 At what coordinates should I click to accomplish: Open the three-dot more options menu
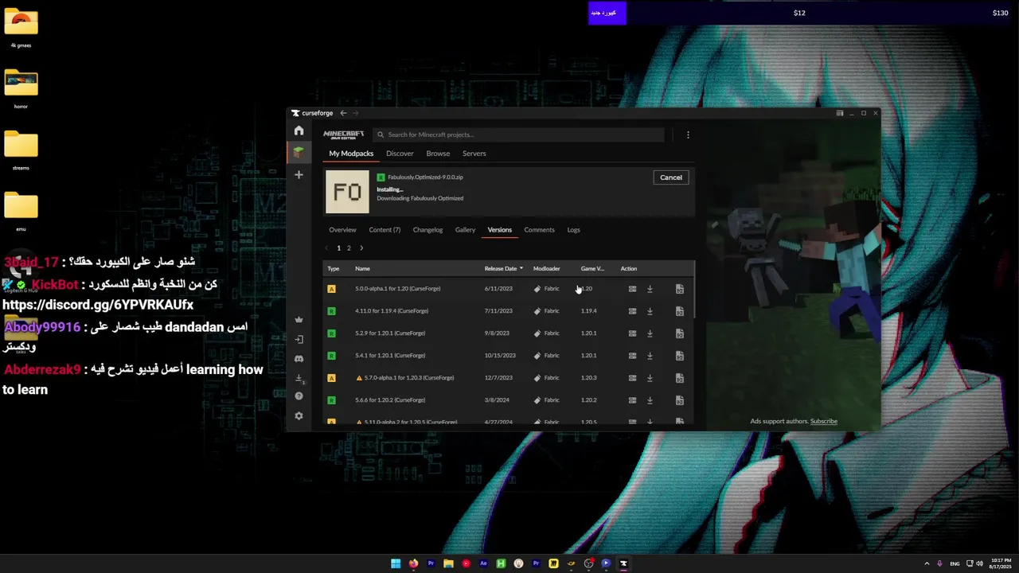pos(688,134)
